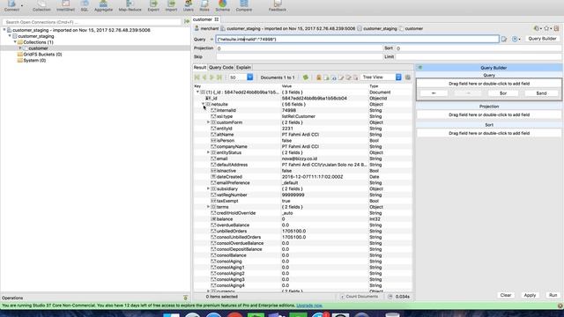The image size is (564, 317).
Task: Switch to the Query Code tab
Action: [221, 68]
